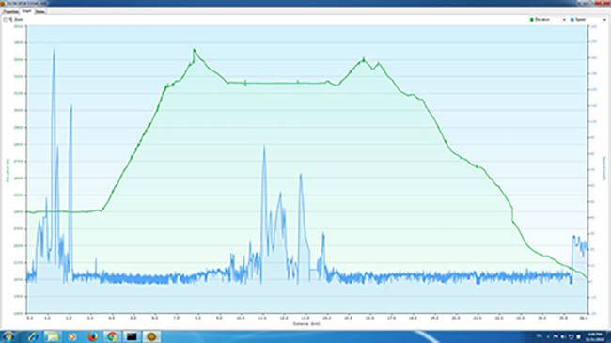Click the Distance (km) axis label

pos(306,323)
